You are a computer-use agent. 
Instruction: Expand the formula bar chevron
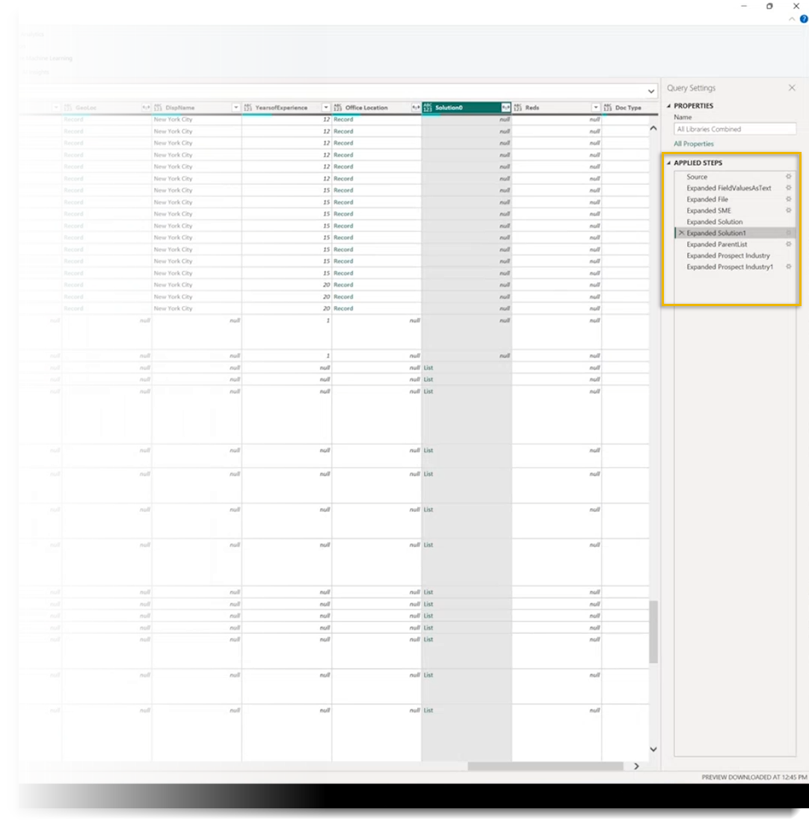650,91
